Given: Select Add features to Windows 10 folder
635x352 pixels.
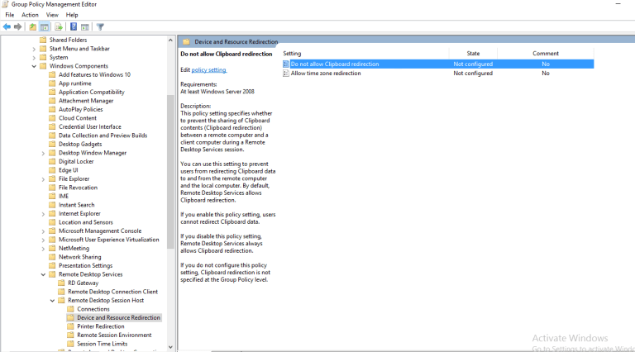Looking at the screenshot, I should tap(94, 74).
